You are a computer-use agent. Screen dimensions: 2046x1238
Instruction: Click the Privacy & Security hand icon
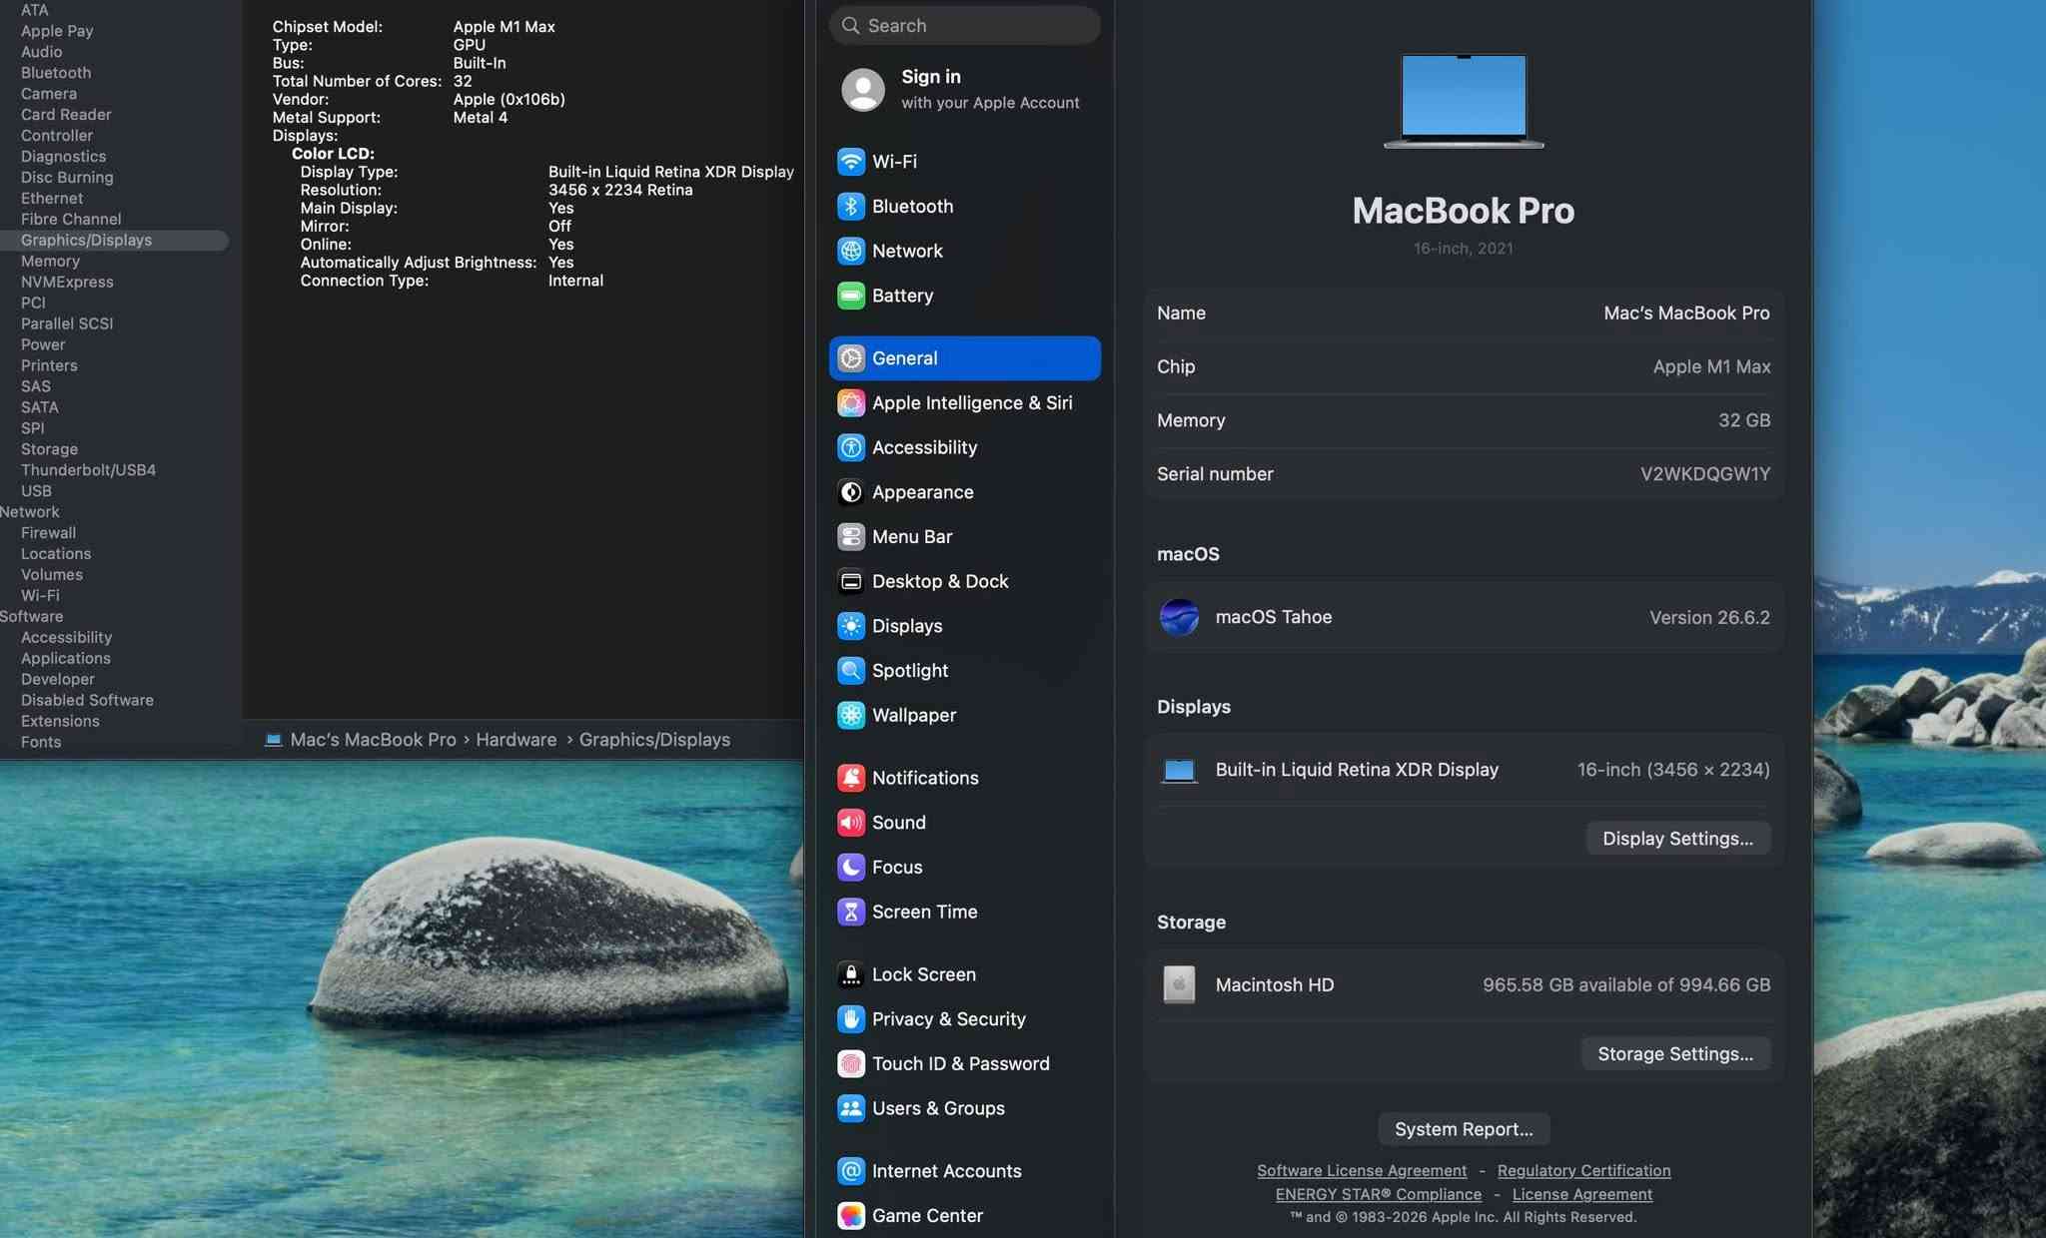[x=850, y=1018]
